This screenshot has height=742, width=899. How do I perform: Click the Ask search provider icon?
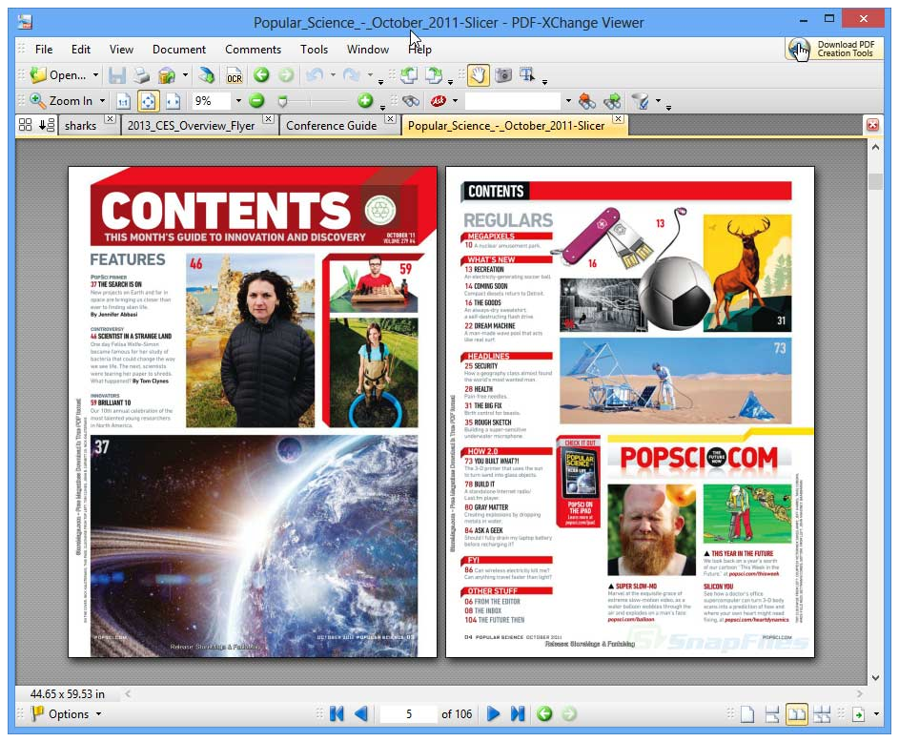point(438,101)
